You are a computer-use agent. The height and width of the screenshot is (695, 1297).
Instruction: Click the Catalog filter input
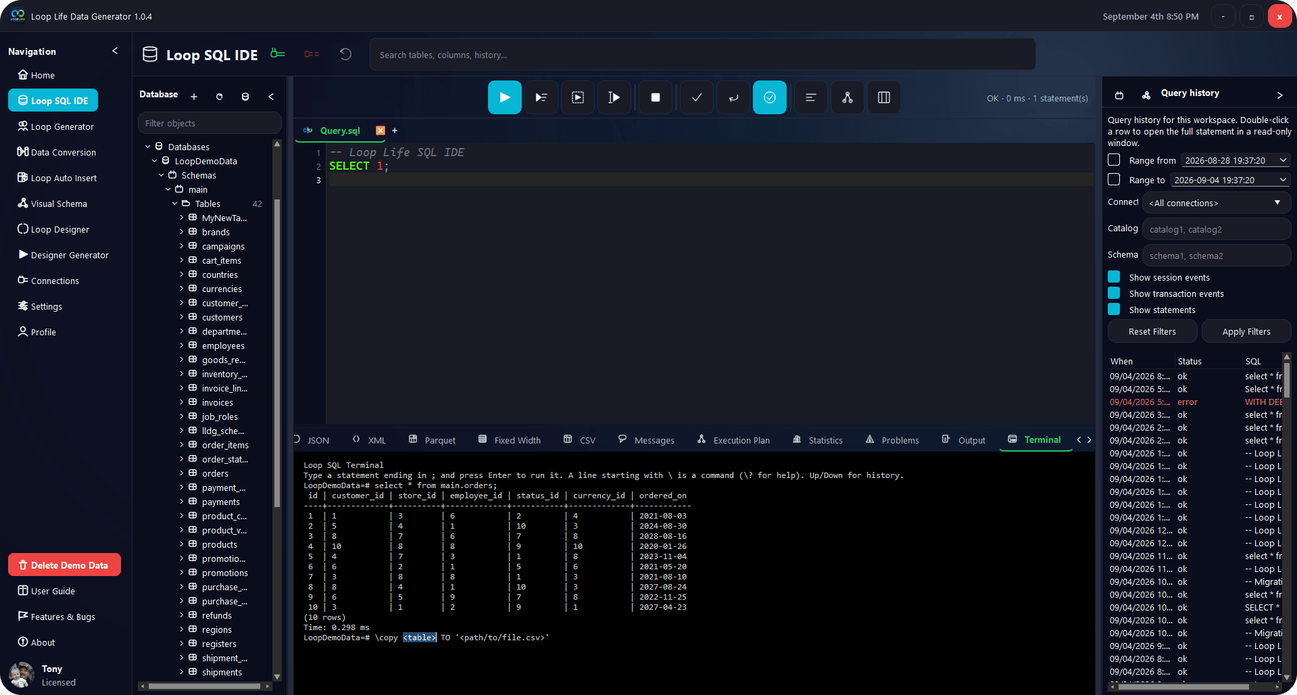point(1217,229)
